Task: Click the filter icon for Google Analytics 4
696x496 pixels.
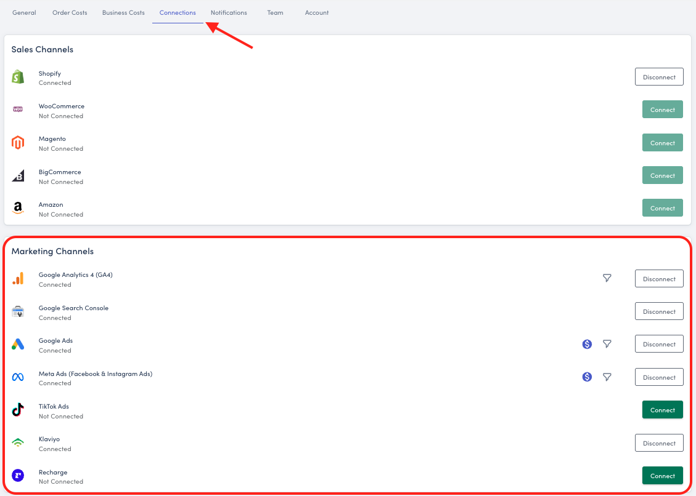Action: point(607,279)
